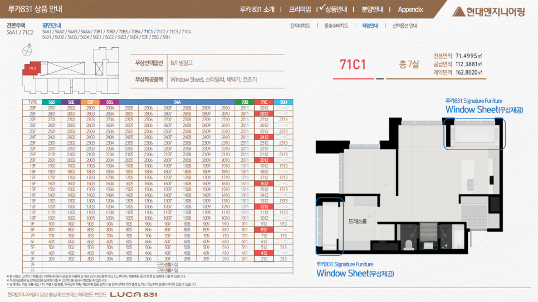Select highlighted 71C1 in 평면안내 list
The width and height of the screenshot is (538, 302).
click(x=148, y=32)
